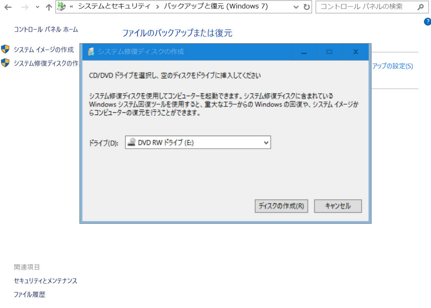
Task: Open コントロール パネル ホーム link
Action: pos(46,29)
